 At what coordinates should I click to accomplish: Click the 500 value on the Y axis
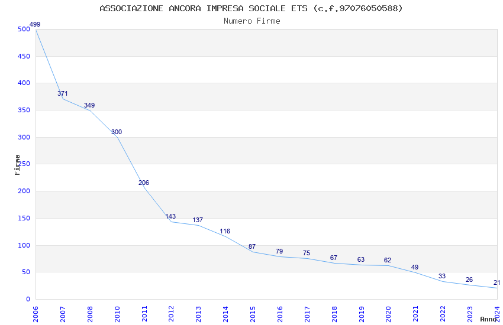(x=24, y=29)
